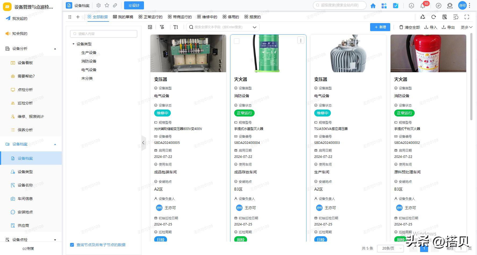Enter fullscreen with the expand icon
Viewport: 477px width, 255px height.
click(x=467, y=17)
